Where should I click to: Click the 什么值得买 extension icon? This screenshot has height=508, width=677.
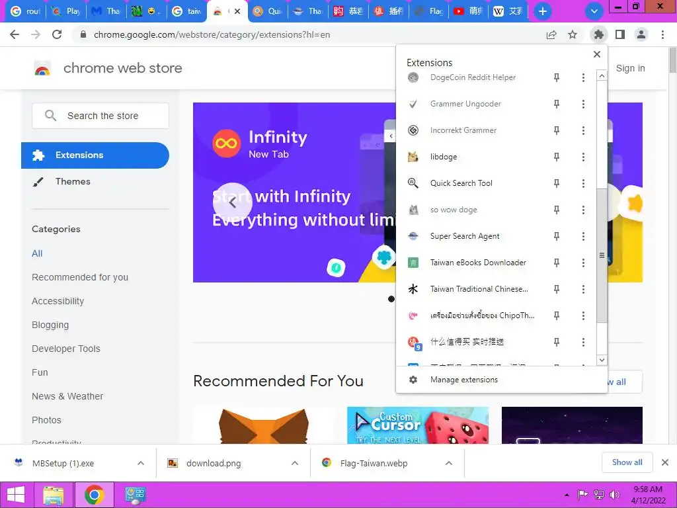click(415, 343)
